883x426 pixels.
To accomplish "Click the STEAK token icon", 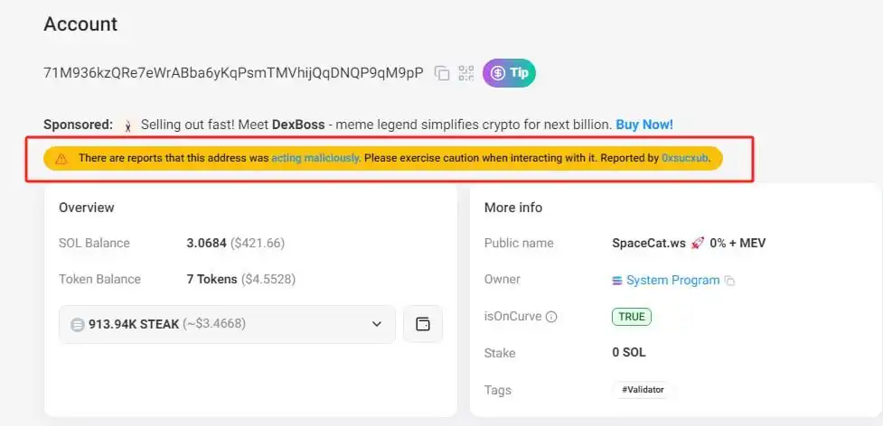I will (78, 324).
